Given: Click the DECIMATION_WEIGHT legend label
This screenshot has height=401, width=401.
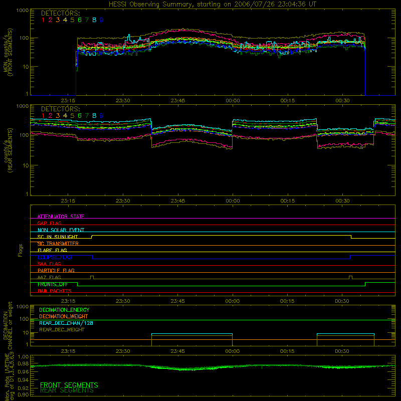Looking at the screenshot, I should tap(64, 317).
